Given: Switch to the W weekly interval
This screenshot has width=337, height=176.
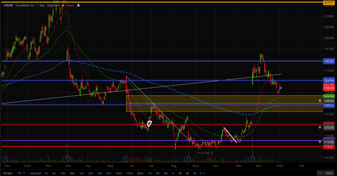Looking at the screenshot, I should pyautogui.click(x=180, y=173).
